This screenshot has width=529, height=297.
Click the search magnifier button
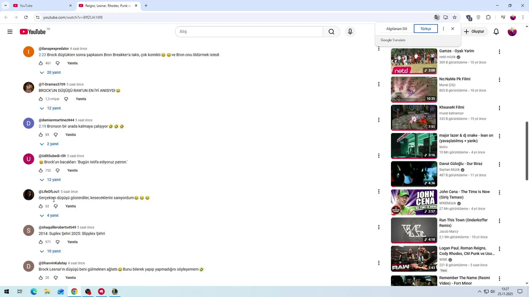click(x=331, y=32)
